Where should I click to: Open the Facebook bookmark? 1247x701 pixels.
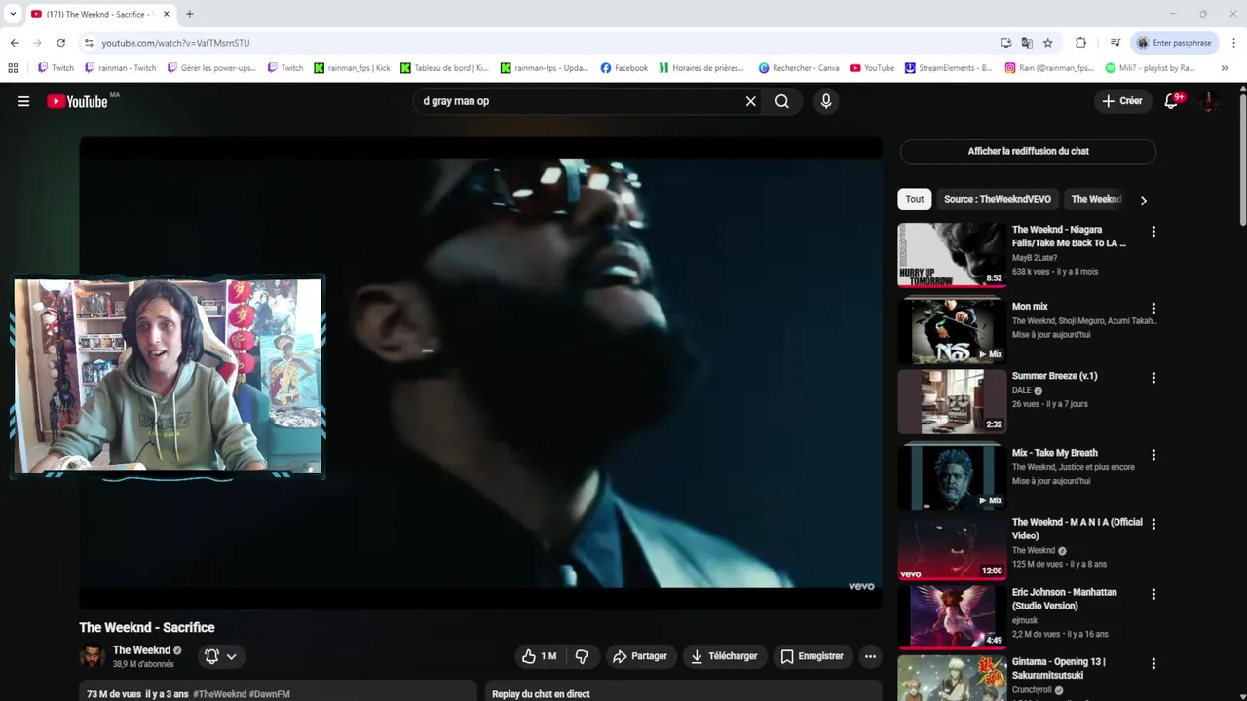click(x=623, y=68)
